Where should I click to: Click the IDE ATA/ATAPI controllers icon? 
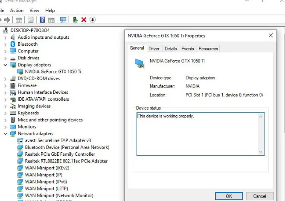click(x=13, y=99)
